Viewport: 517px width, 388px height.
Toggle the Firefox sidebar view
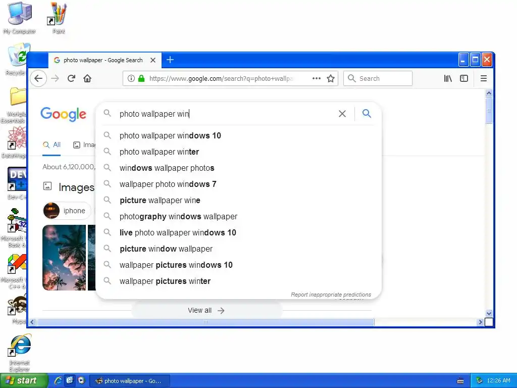[x=464, y=78]
